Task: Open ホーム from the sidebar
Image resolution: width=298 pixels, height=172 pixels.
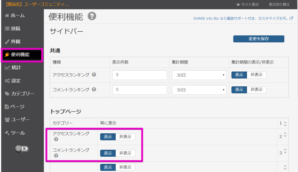Action: [x=15, y=16]
